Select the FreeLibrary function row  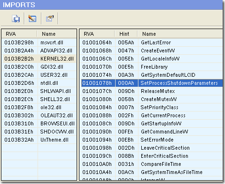click(x=151, y=67)
